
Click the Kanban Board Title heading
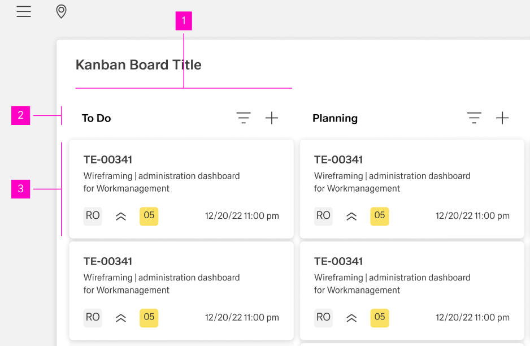click(x=138, y=65)
